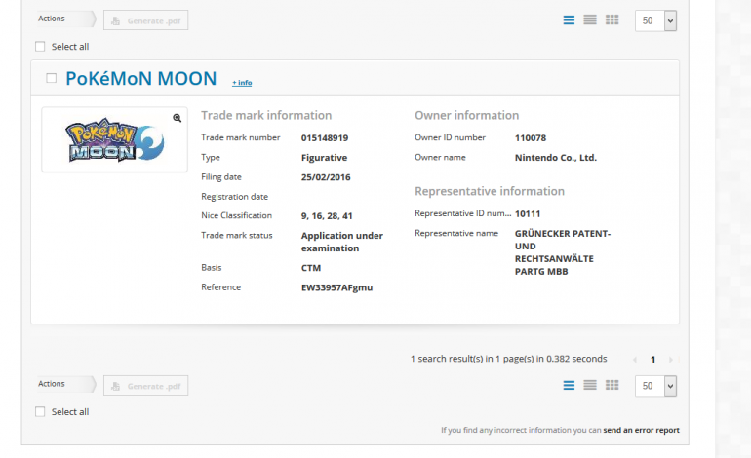
Task: Tick the Select all checkbox below results
Action: pos(40,412)
